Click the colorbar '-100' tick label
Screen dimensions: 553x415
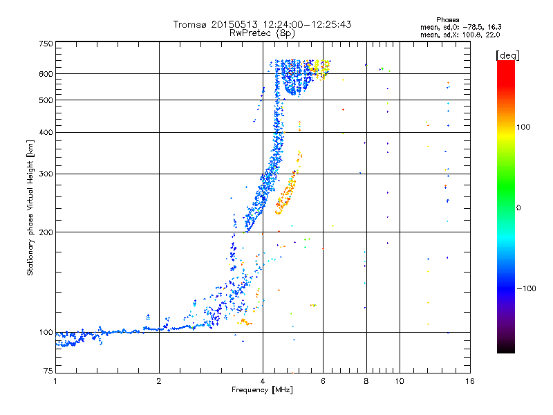[x=527, y=288]
